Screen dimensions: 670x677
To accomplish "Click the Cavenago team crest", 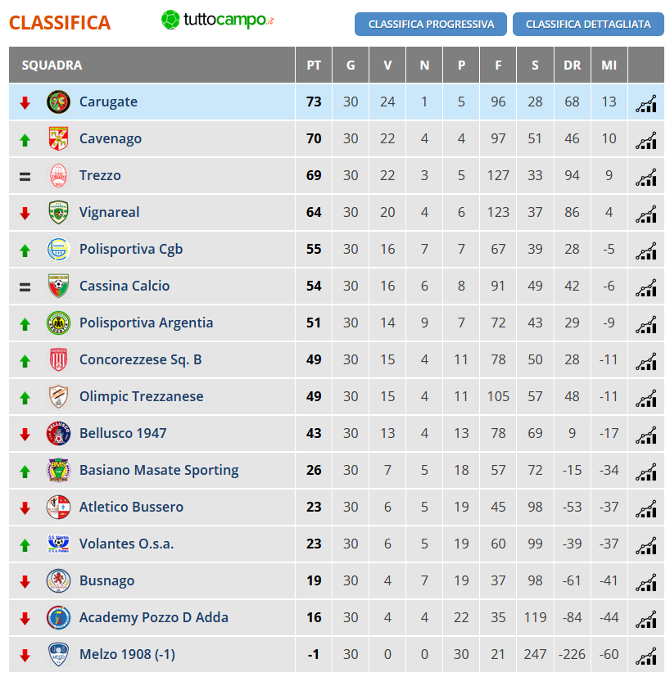I will [x=58, y=138].
